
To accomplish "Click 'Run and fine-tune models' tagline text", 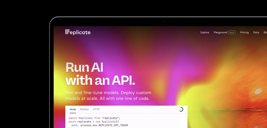I will point(108,95).
